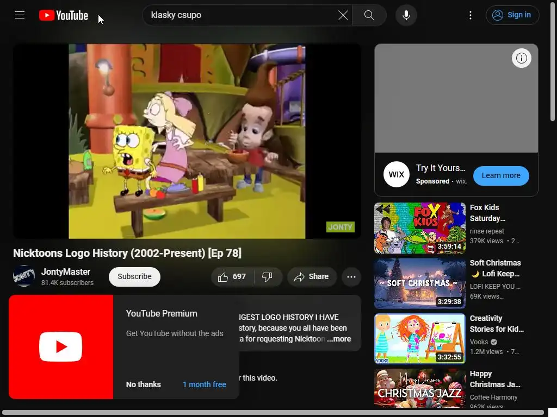
Task: Click the Sign in button
Action: (x=512, y=15)
